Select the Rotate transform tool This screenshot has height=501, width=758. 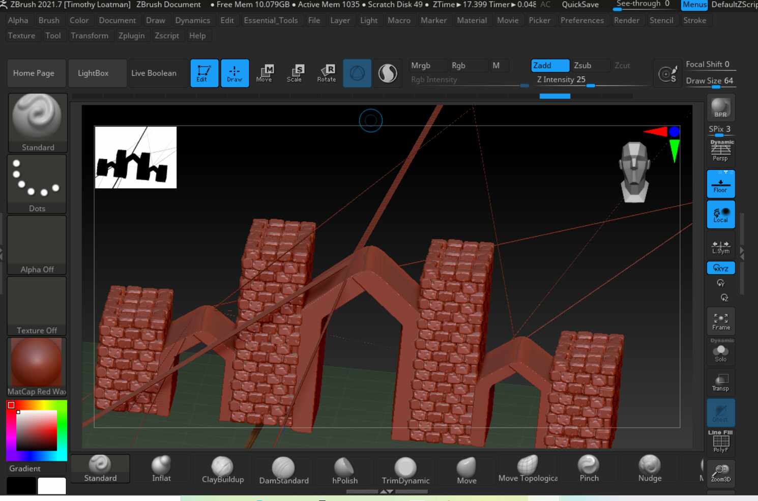click(x=327, y=73)
